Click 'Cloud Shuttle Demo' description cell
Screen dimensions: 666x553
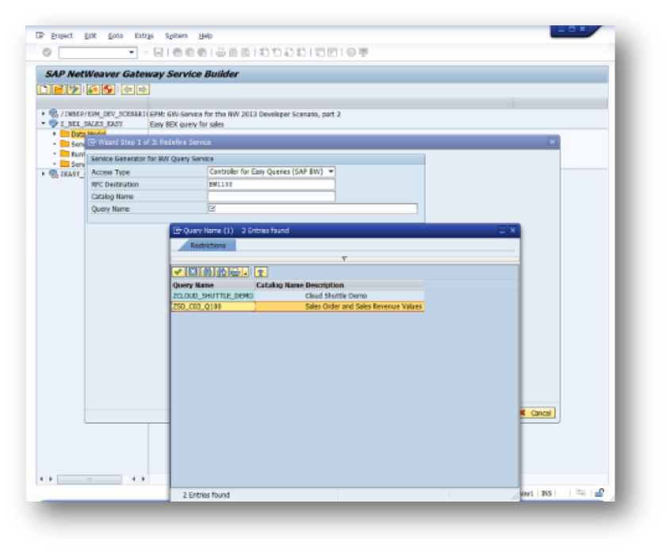336,296
